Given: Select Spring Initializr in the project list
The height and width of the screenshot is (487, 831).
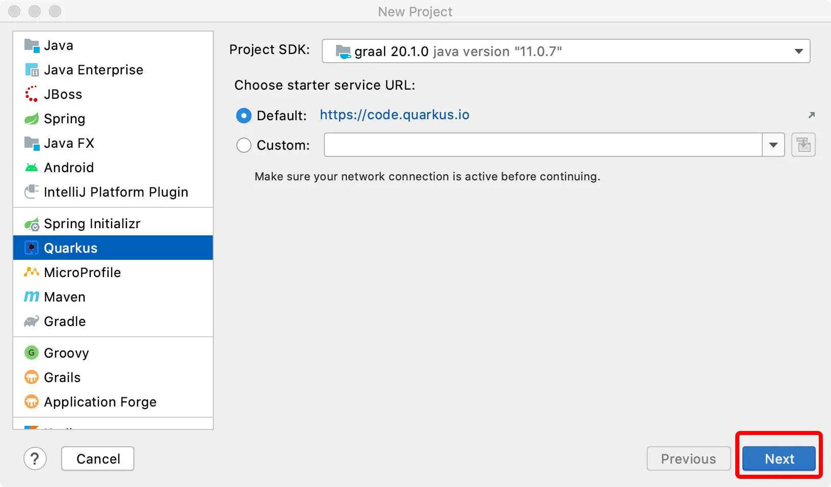Looking at the screenshot, I should click(x=92, y=224).
